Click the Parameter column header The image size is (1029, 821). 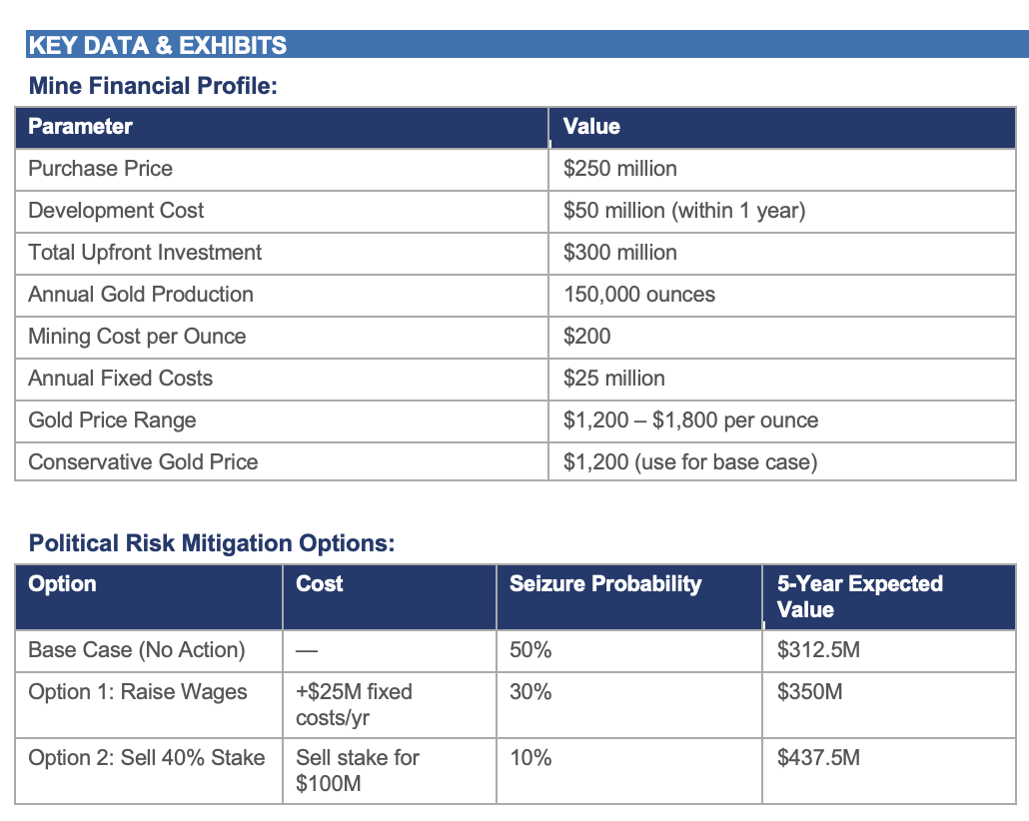pos(282,127)
